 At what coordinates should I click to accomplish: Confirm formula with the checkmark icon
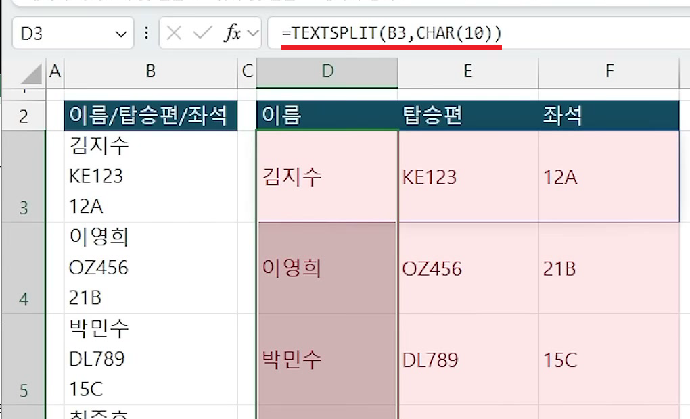pos(202,33)
